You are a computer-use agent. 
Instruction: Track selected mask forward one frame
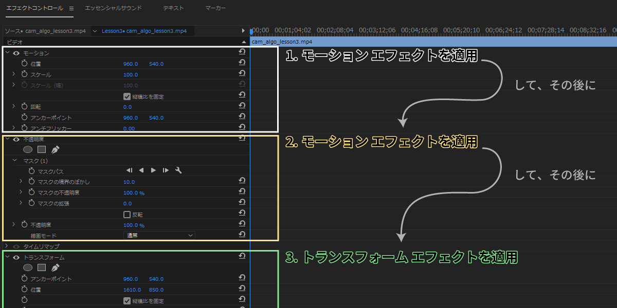166,170
